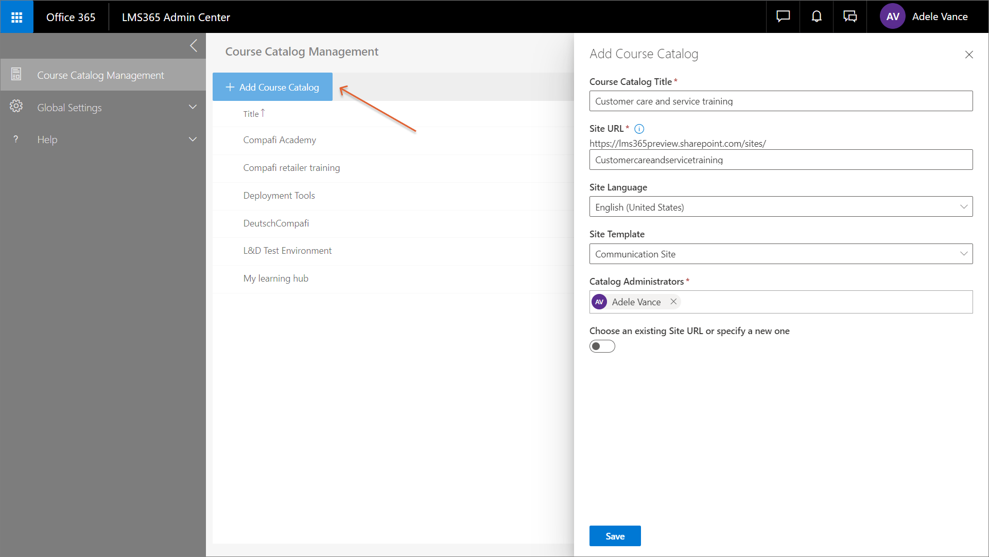
Task: Remove Adele Vance from Catalog Administrators
Action: (x=673, y=302)
